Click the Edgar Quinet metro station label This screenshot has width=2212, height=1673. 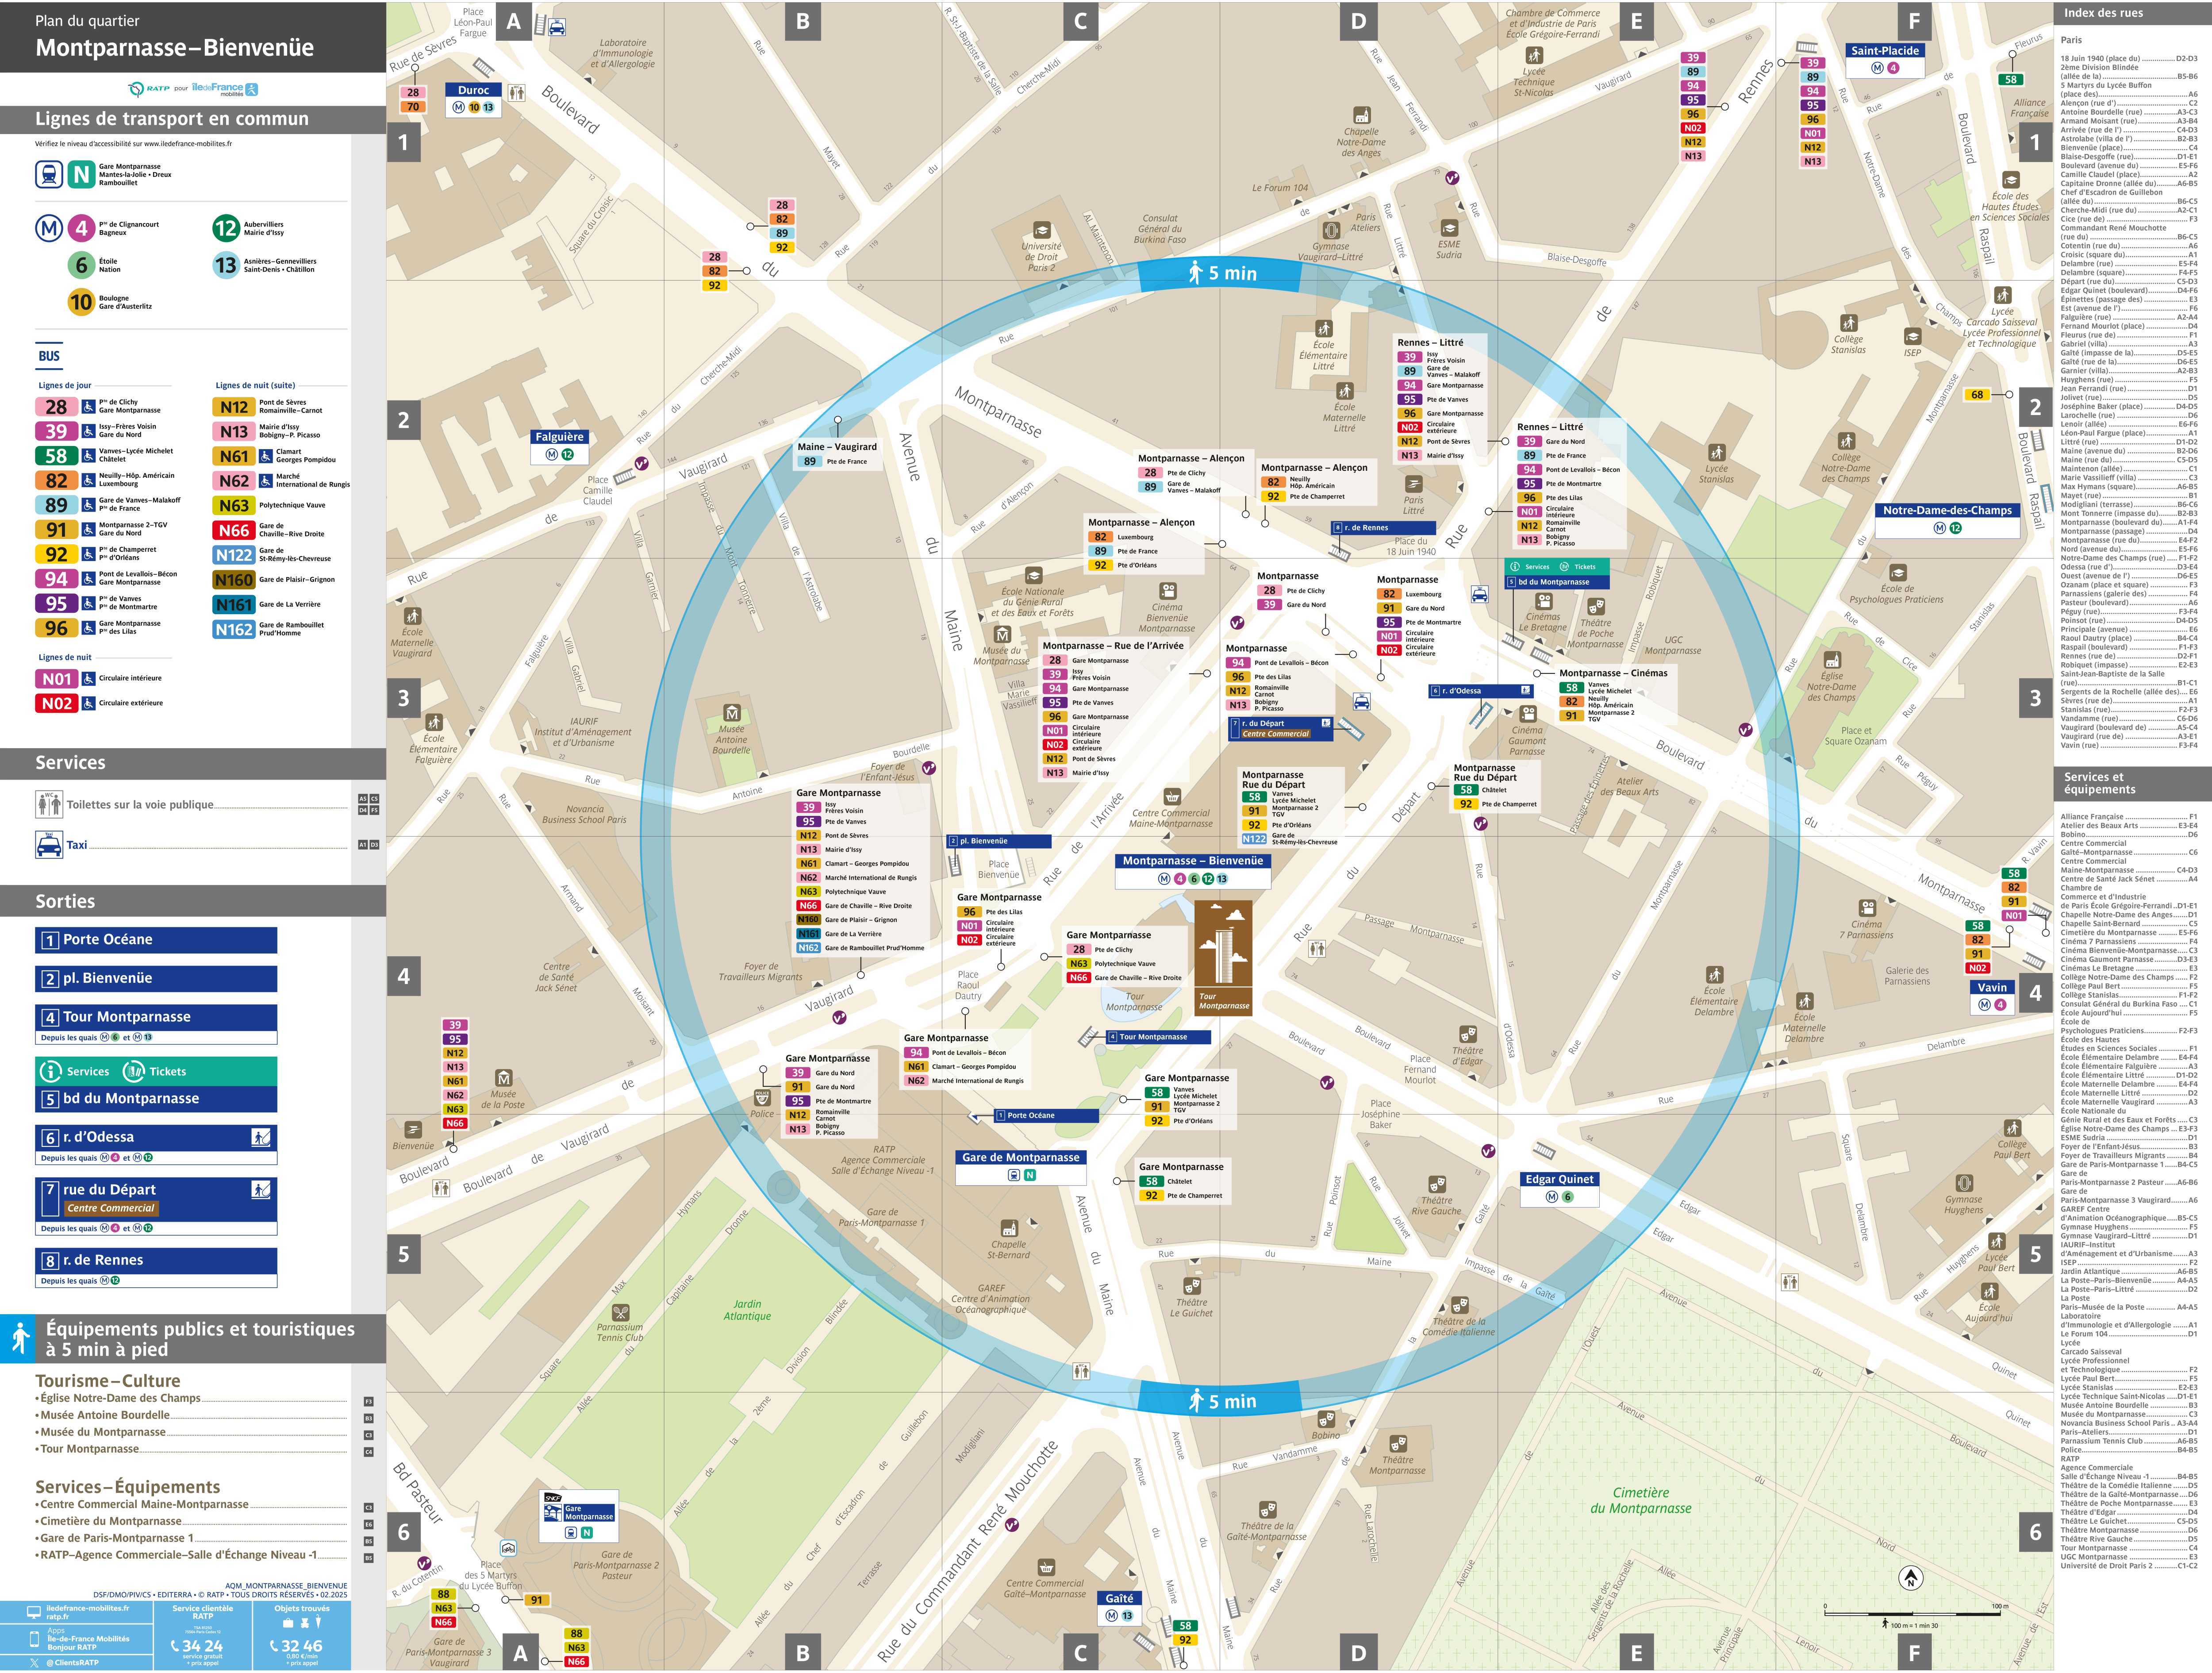pos(1559,1179)
